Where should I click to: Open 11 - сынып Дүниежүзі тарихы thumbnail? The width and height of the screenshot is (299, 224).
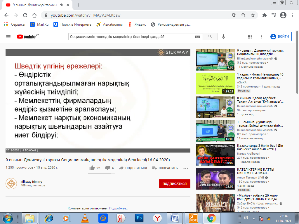pos(216,131)
